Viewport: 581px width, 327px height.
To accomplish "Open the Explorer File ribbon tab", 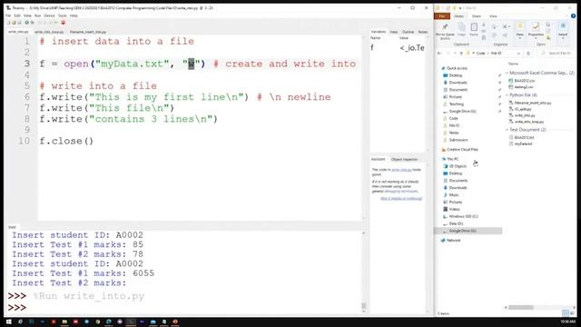I will pos(442,16).
